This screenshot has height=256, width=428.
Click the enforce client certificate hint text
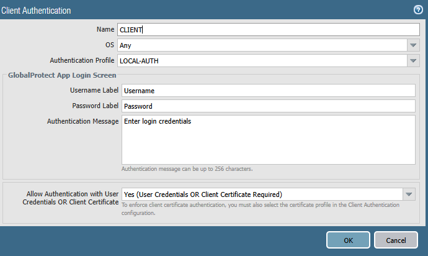[x=261, y=209]
